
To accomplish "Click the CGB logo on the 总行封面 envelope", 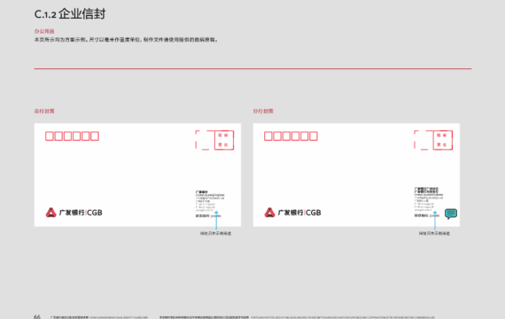I will pyautogui.click(x=74, y=213).
